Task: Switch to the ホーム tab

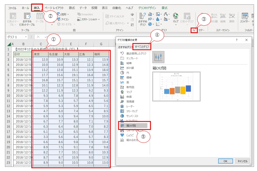Action: (x=25, y=8)
